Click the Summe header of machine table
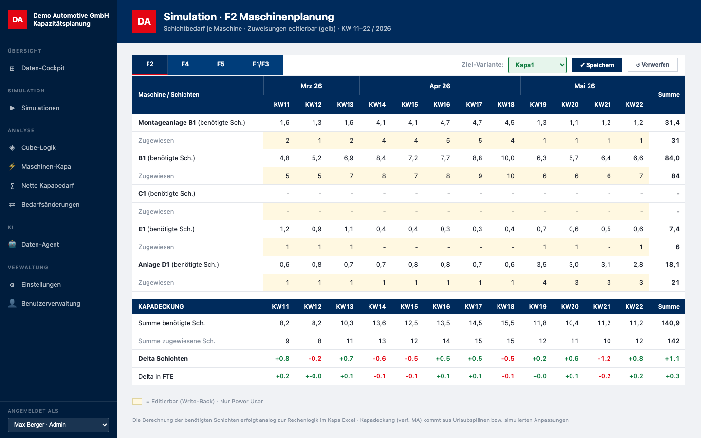This screenshot has height=438, width=701. click(x=669, y=95)
